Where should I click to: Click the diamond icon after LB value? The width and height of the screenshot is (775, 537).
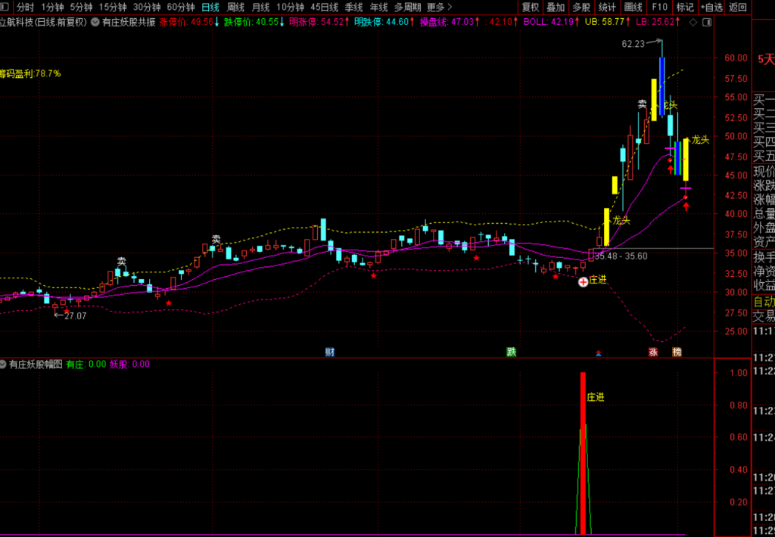[x=693, y=22]
